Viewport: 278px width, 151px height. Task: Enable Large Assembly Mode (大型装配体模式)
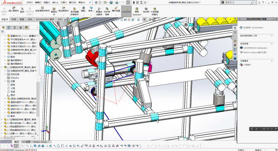(x=155, y=11)
